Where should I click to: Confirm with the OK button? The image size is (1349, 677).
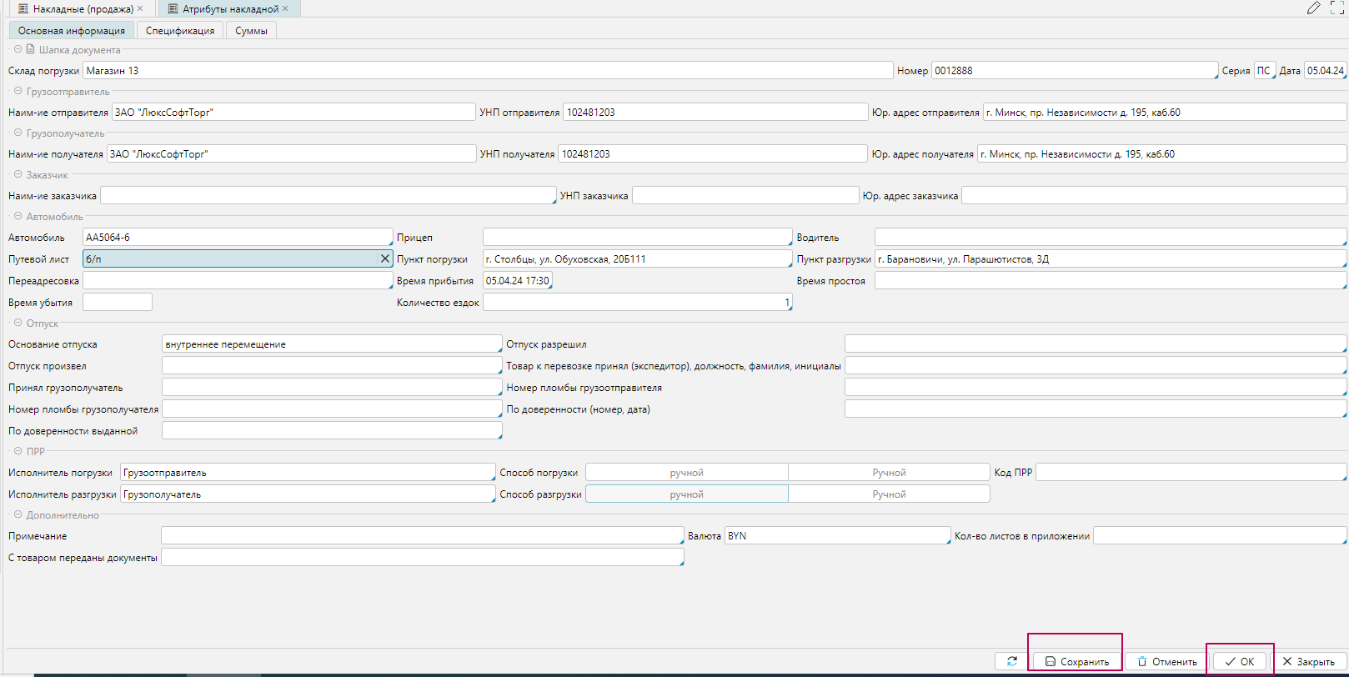click(x=1240, y=661)
